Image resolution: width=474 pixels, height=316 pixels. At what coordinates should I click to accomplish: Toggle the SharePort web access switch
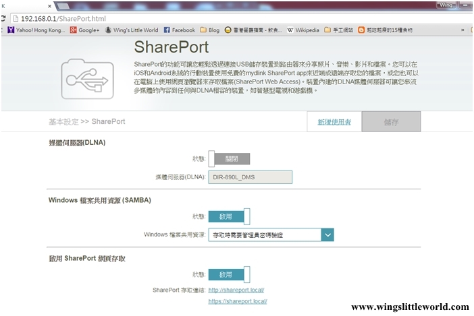(230, 274)
